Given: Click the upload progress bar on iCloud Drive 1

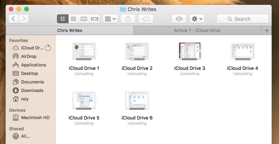Looking at the screenshot, I should click(x=84, y=59).
